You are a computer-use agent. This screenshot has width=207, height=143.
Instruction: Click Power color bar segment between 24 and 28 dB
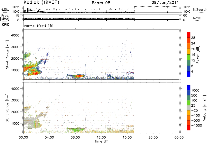click(x=189, y=40)
